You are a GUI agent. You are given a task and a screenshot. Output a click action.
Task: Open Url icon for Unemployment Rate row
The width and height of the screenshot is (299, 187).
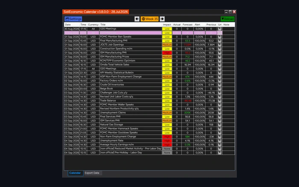tap(220, 141)
